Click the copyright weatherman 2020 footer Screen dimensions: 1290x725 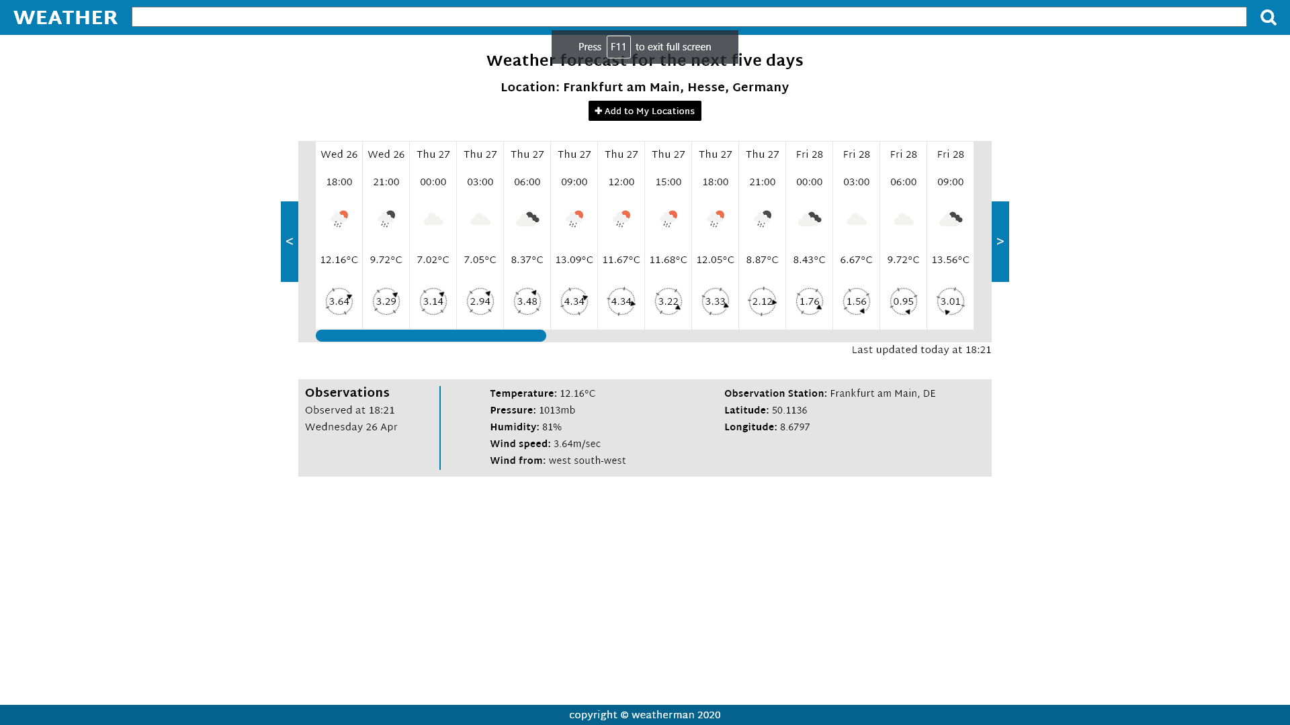[644, 716]
